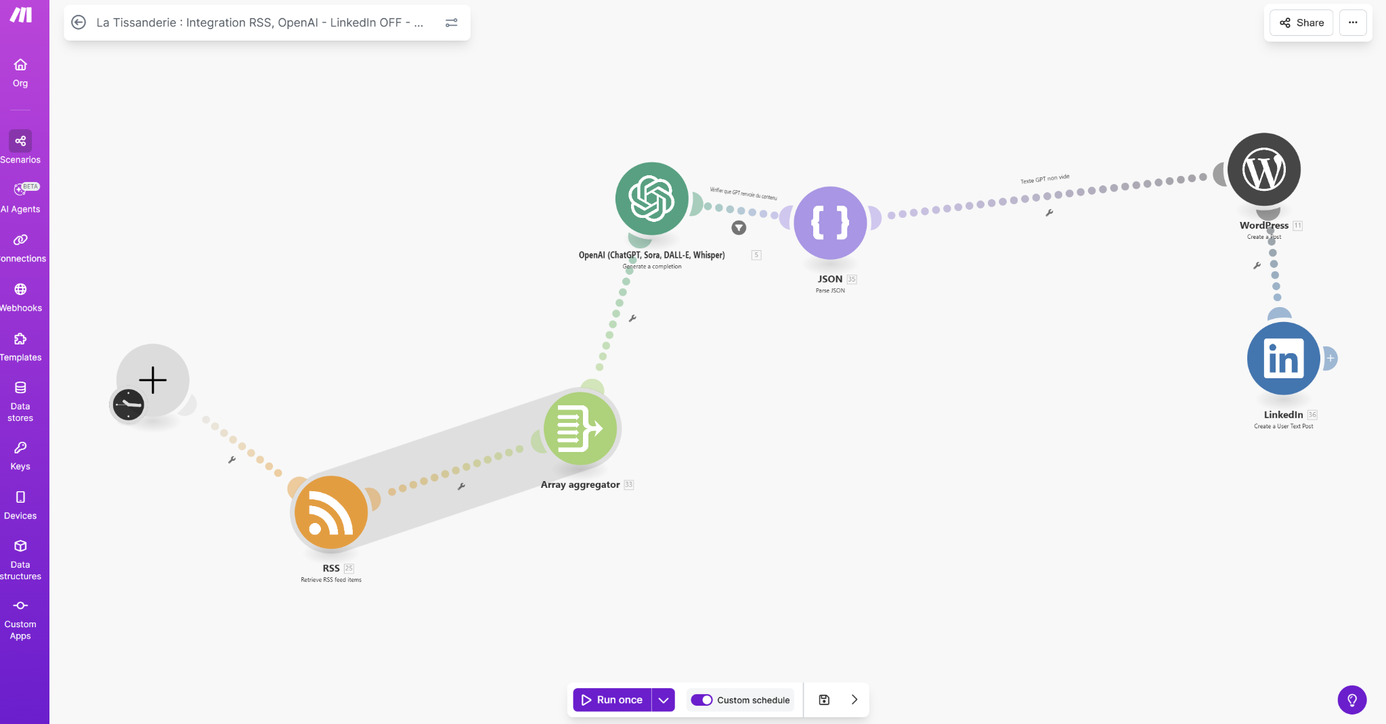Image resolution: width=1386 pixels, height=724 pixels.
Task: Open the JSON Parse module
Action: (830, 223)
